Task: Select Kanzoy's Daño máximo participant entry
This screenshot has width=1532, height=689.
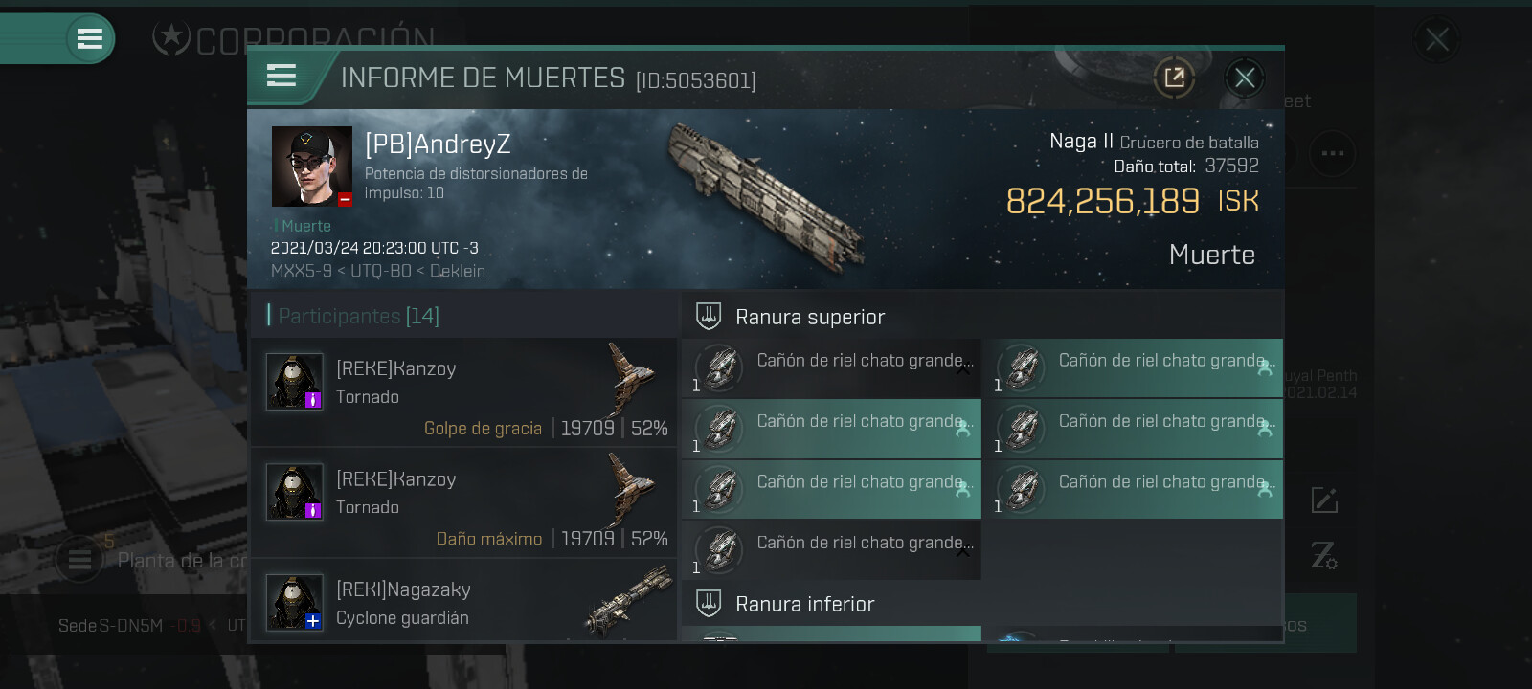Action: pos(463,503)
